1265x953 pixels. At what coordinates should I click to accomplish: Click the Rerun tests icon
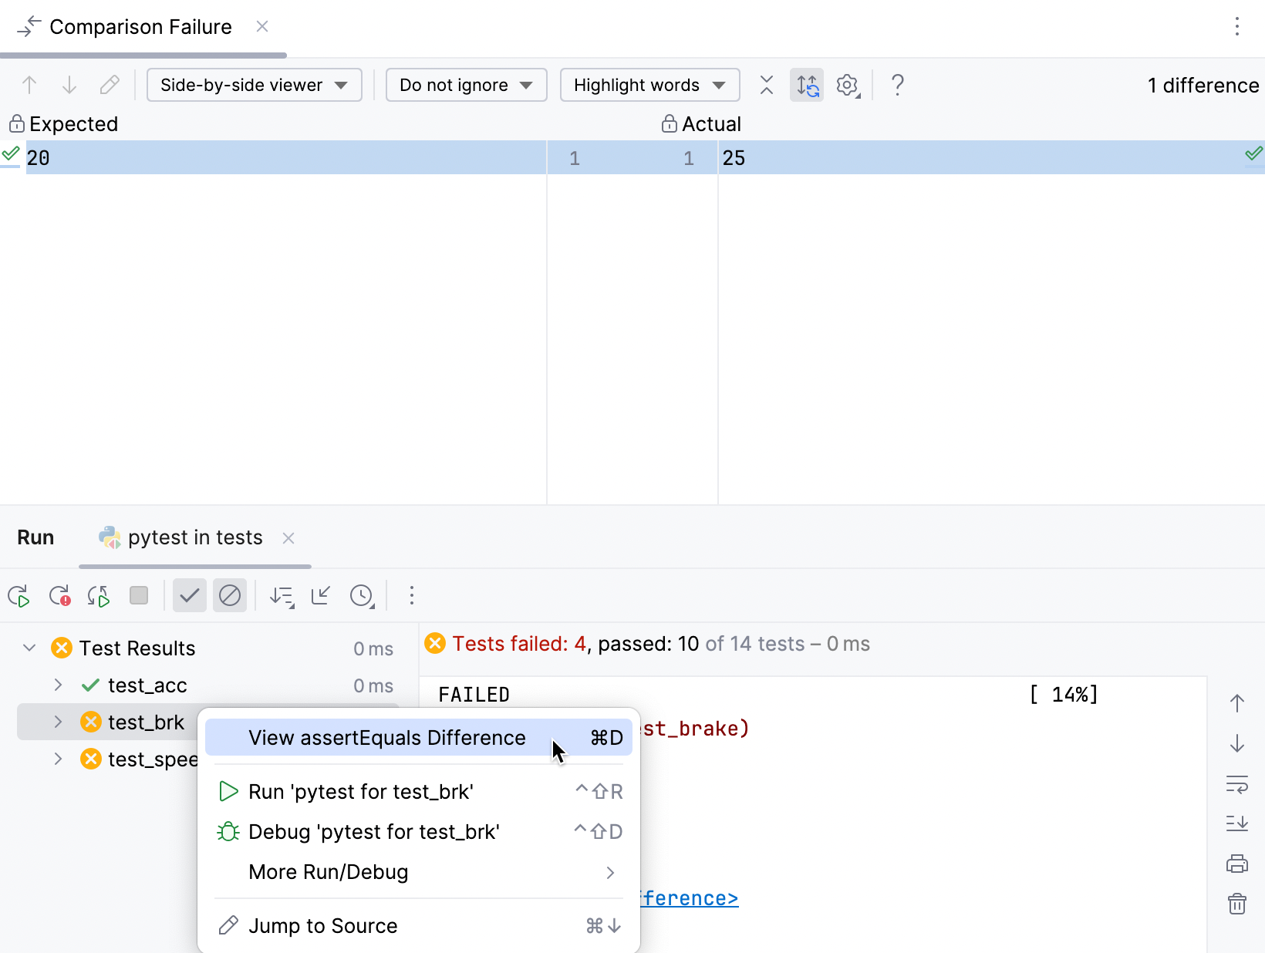tap(19, 596)
